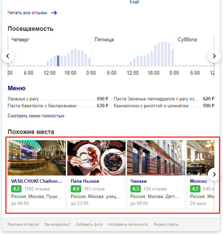
Task: Click 24 часа opening hours
Action: pyautogui.click(x=198, y=204)
